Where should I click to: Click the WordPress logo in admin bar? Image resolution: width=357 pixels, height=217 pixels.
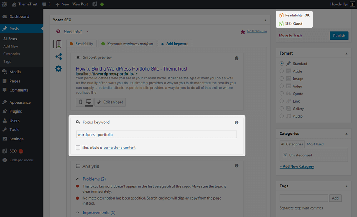pyautogui.click(x=4, y=4)
